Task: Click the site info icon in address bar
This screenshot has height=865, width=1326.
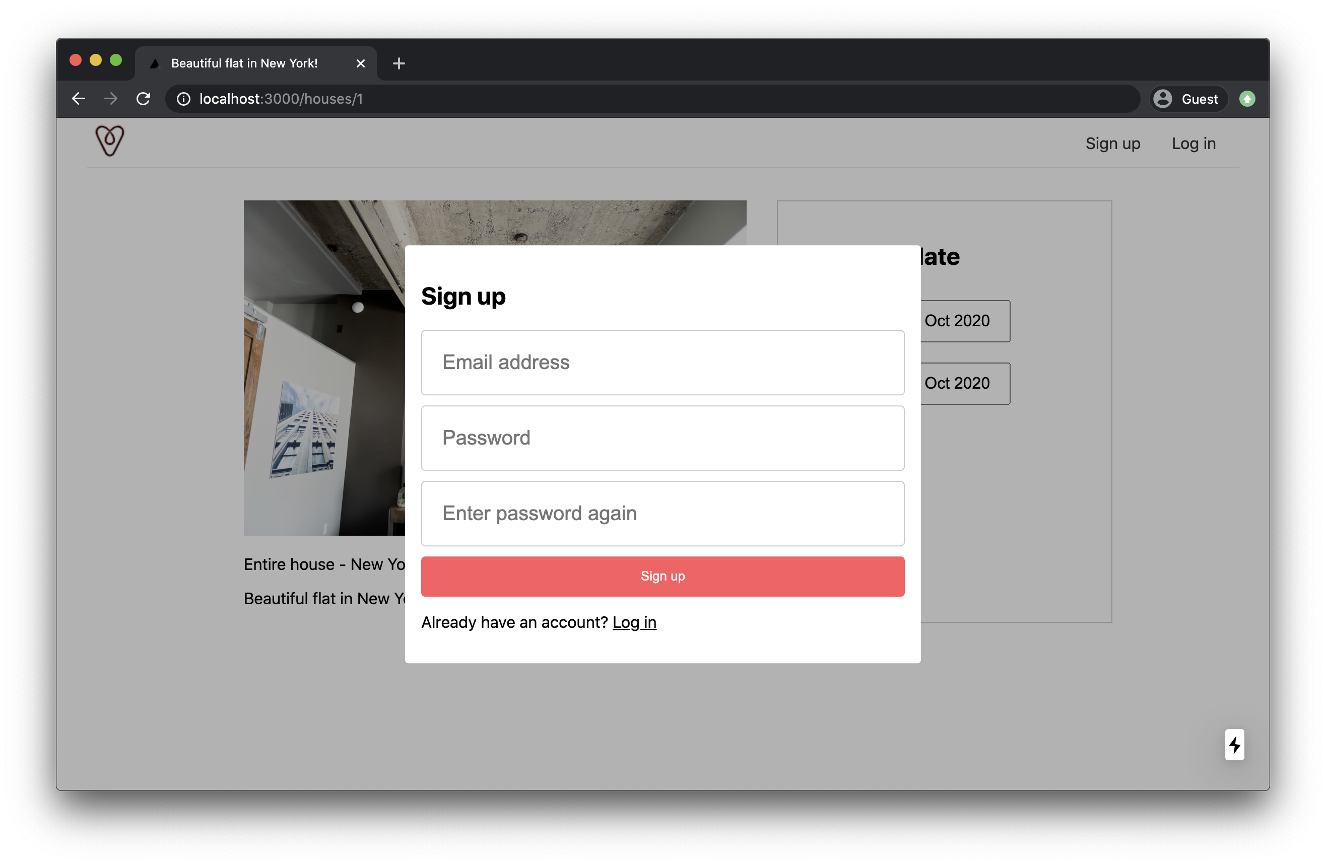Action: tap(183, 99)
